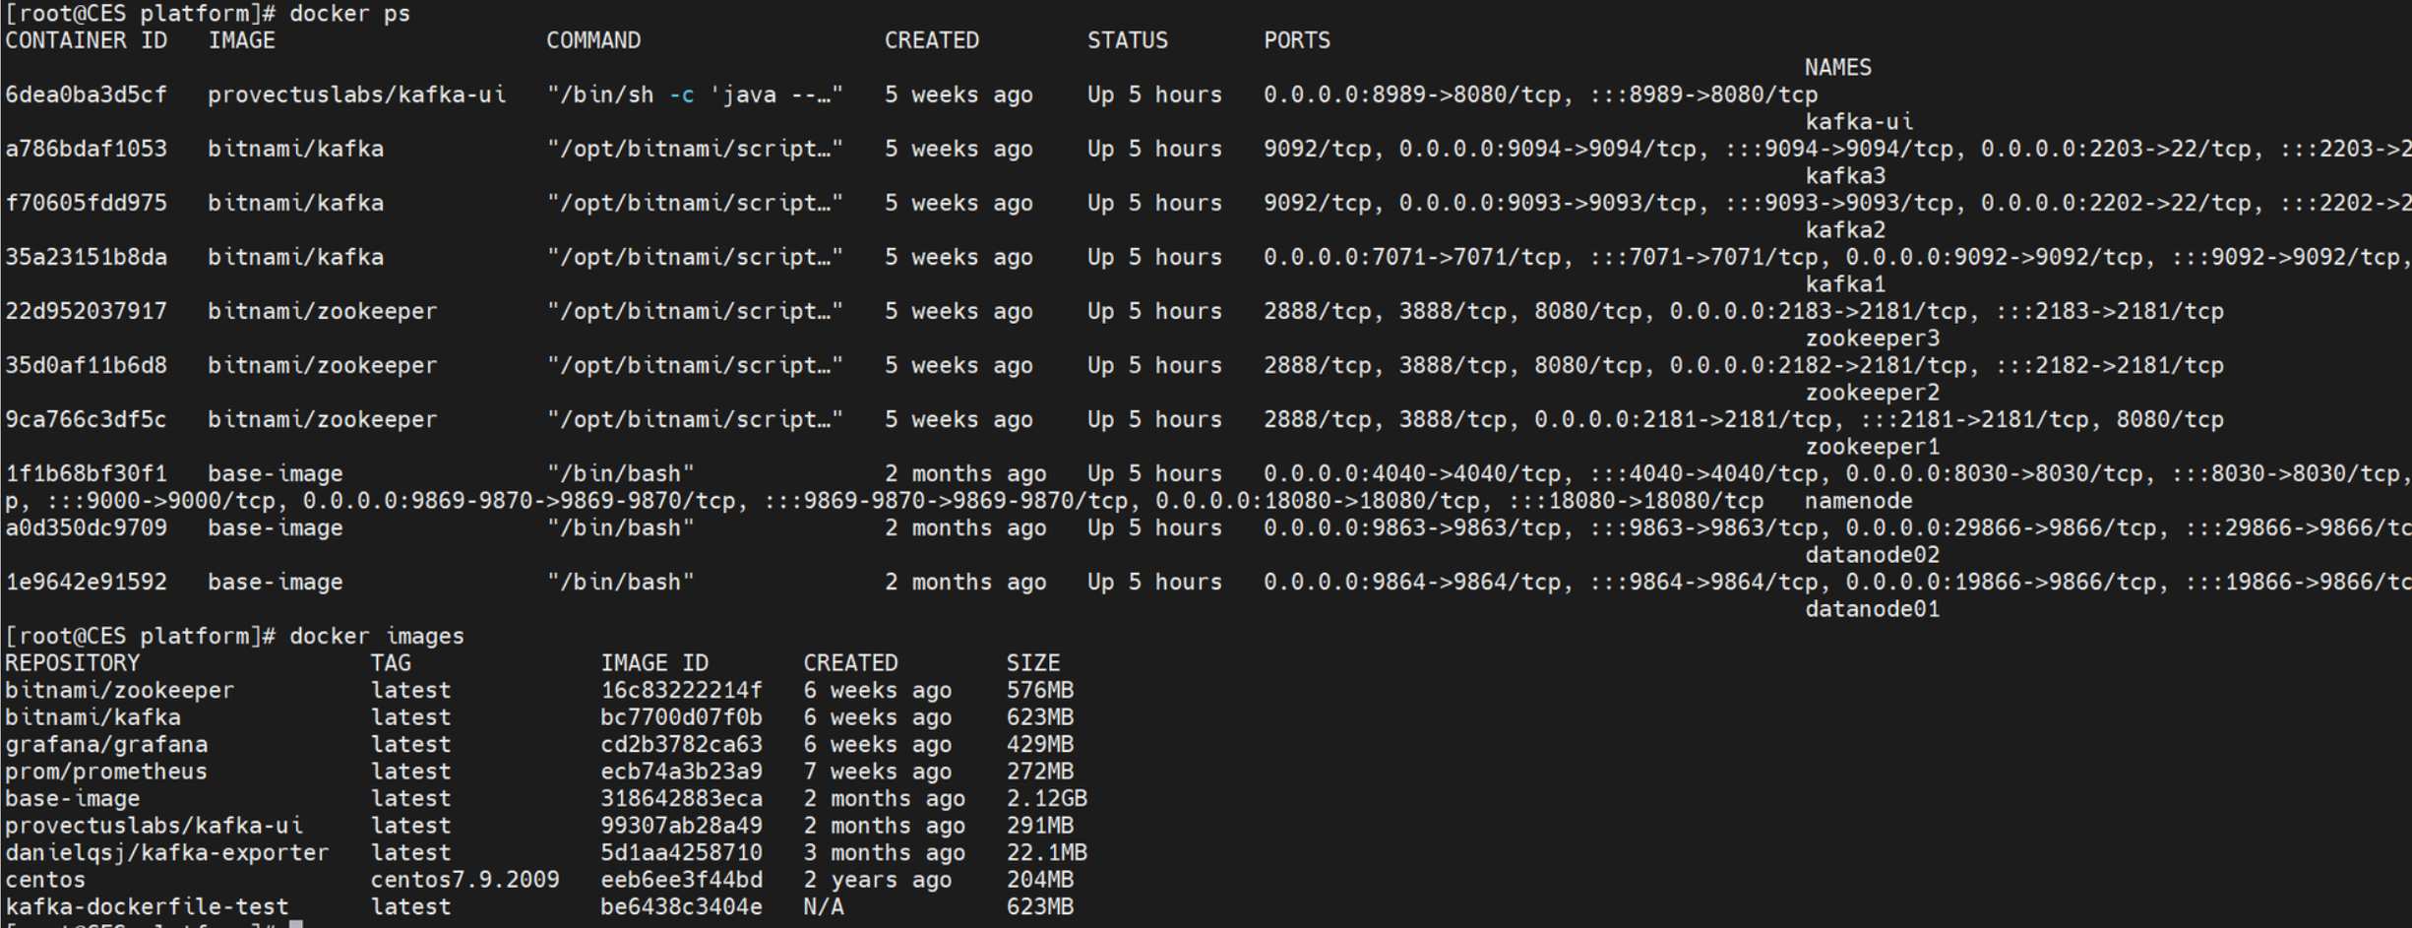2412x928 pixels.
Task: Click the container name datanode01
Action: point(1872,609)
